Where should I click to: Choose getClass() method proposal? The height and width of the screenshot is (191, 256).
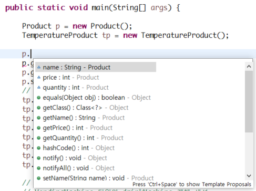click(x=83, y=108)
